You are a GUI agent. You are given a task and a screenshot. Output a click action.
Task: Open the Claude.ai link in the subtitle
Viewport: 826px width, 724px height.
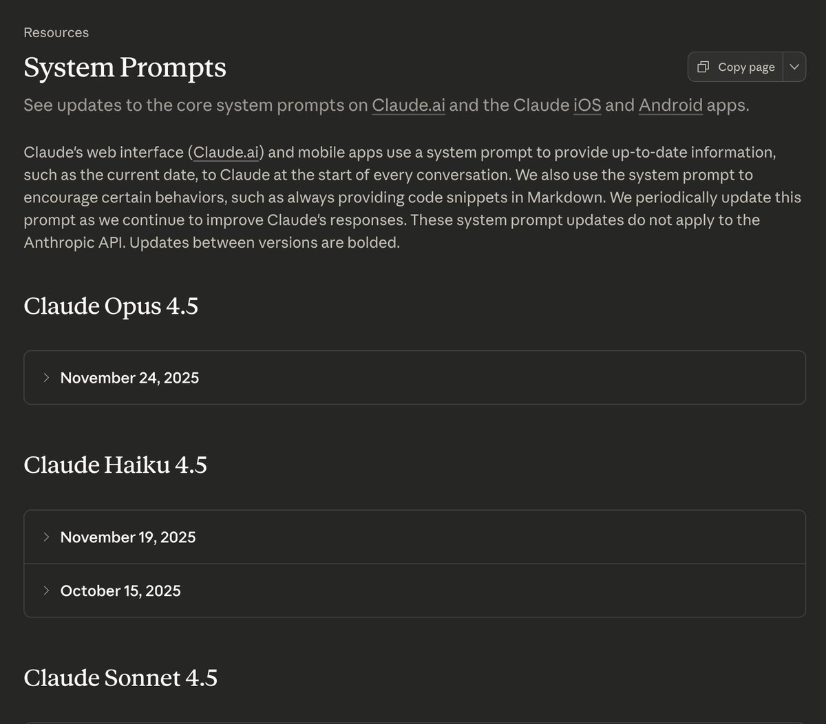pos(408,105)
